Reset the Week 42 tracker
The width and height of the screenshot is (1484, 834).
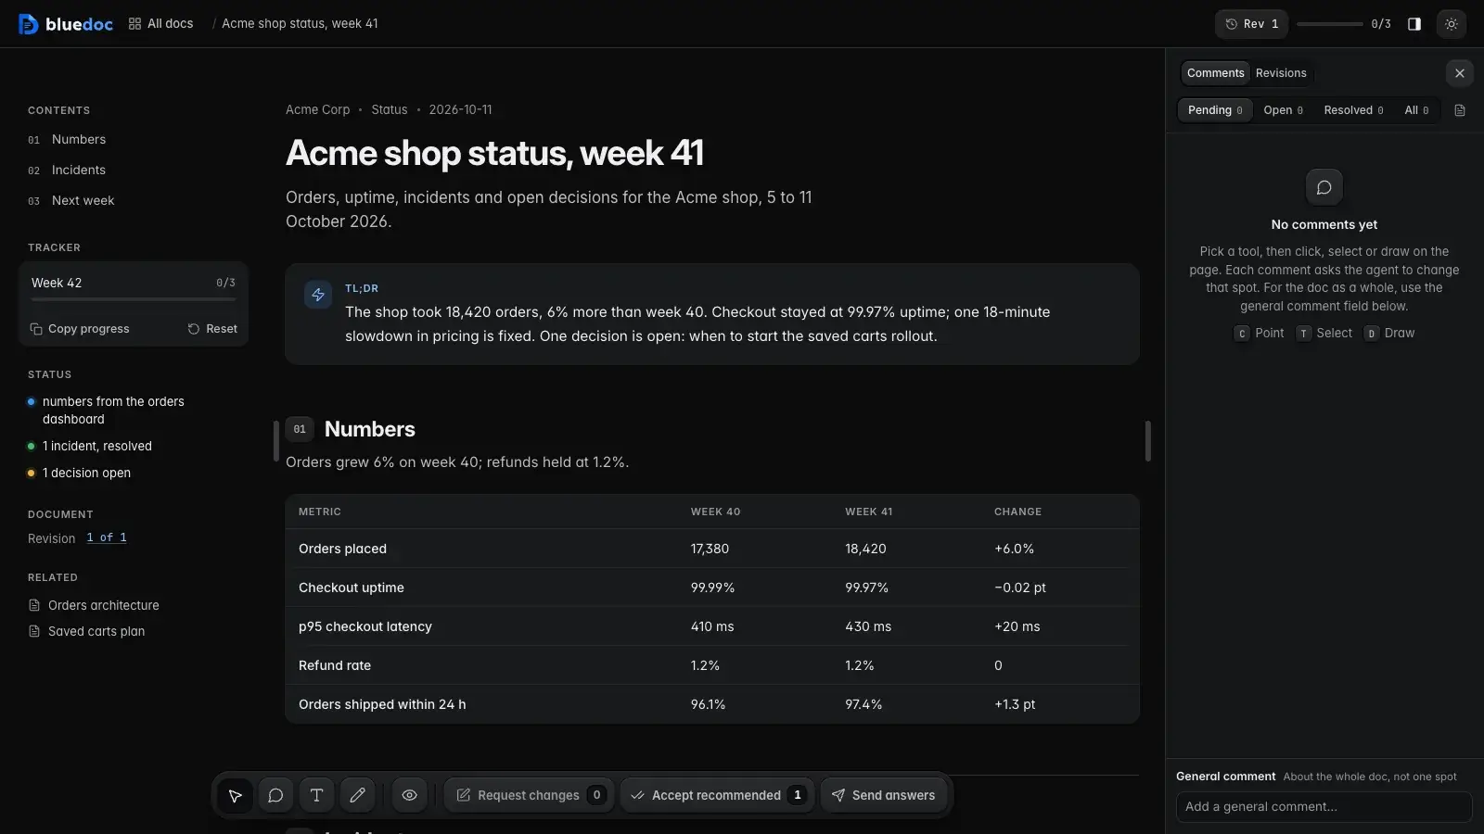212,329
